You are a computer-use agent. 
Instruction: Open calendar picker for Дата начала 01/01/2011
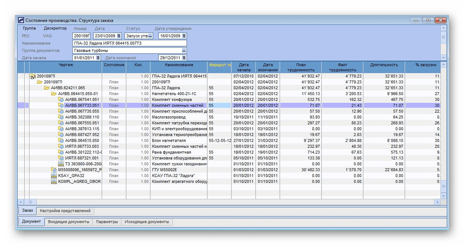point(98,58)
